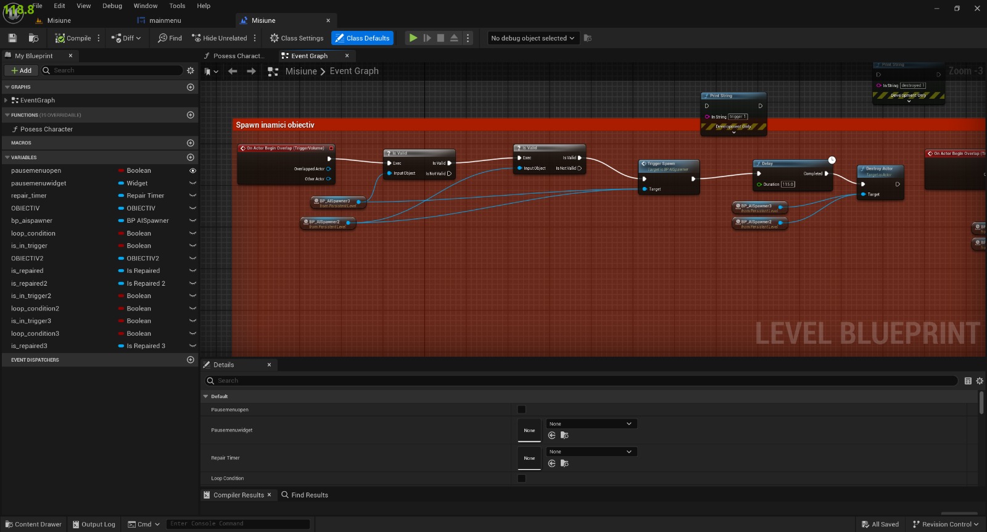Add a new function with plus icon
Screen dimensions: 987x532
point(191,115)
